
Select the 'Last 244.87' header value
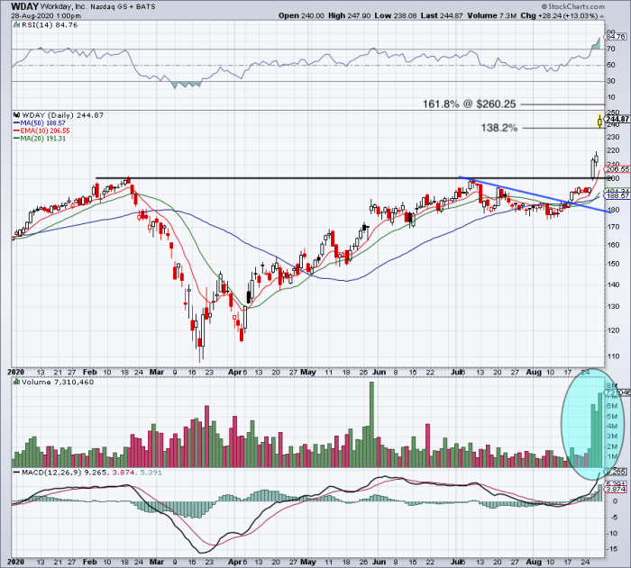pyautogui.click(x=442, y=15)
